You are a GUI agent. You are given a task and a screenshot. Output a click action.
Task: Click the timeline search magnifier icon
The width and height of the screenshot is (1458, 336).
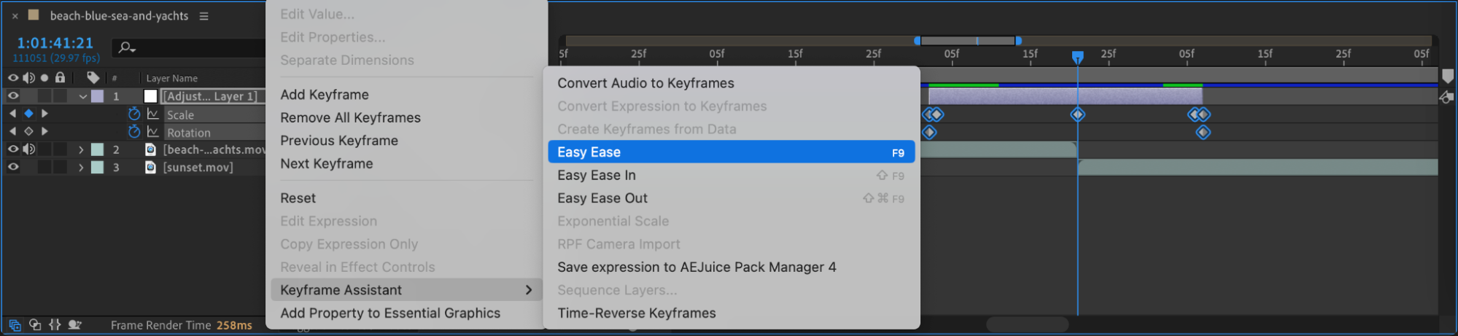tap(127, 47)
